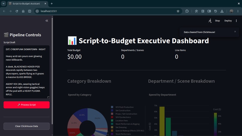The width and height of the screenshot is (242, 136).
Task: Click the 8.91% pie chart slice
Action: click(72, 133)
